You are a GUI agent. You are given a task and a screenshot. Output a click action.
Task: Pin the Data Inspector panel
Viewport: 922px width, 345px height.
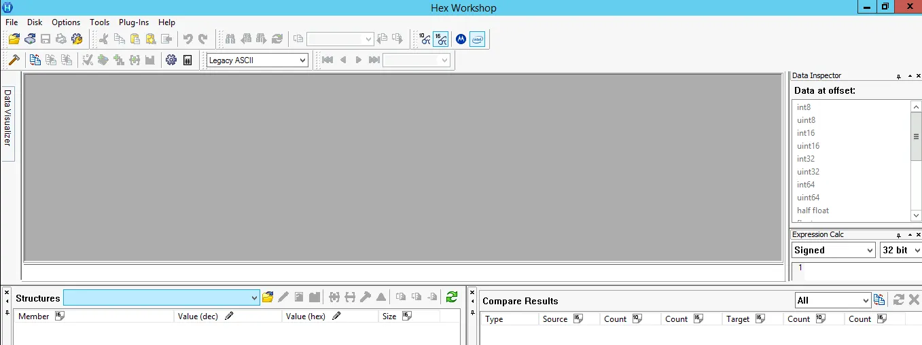898,76
